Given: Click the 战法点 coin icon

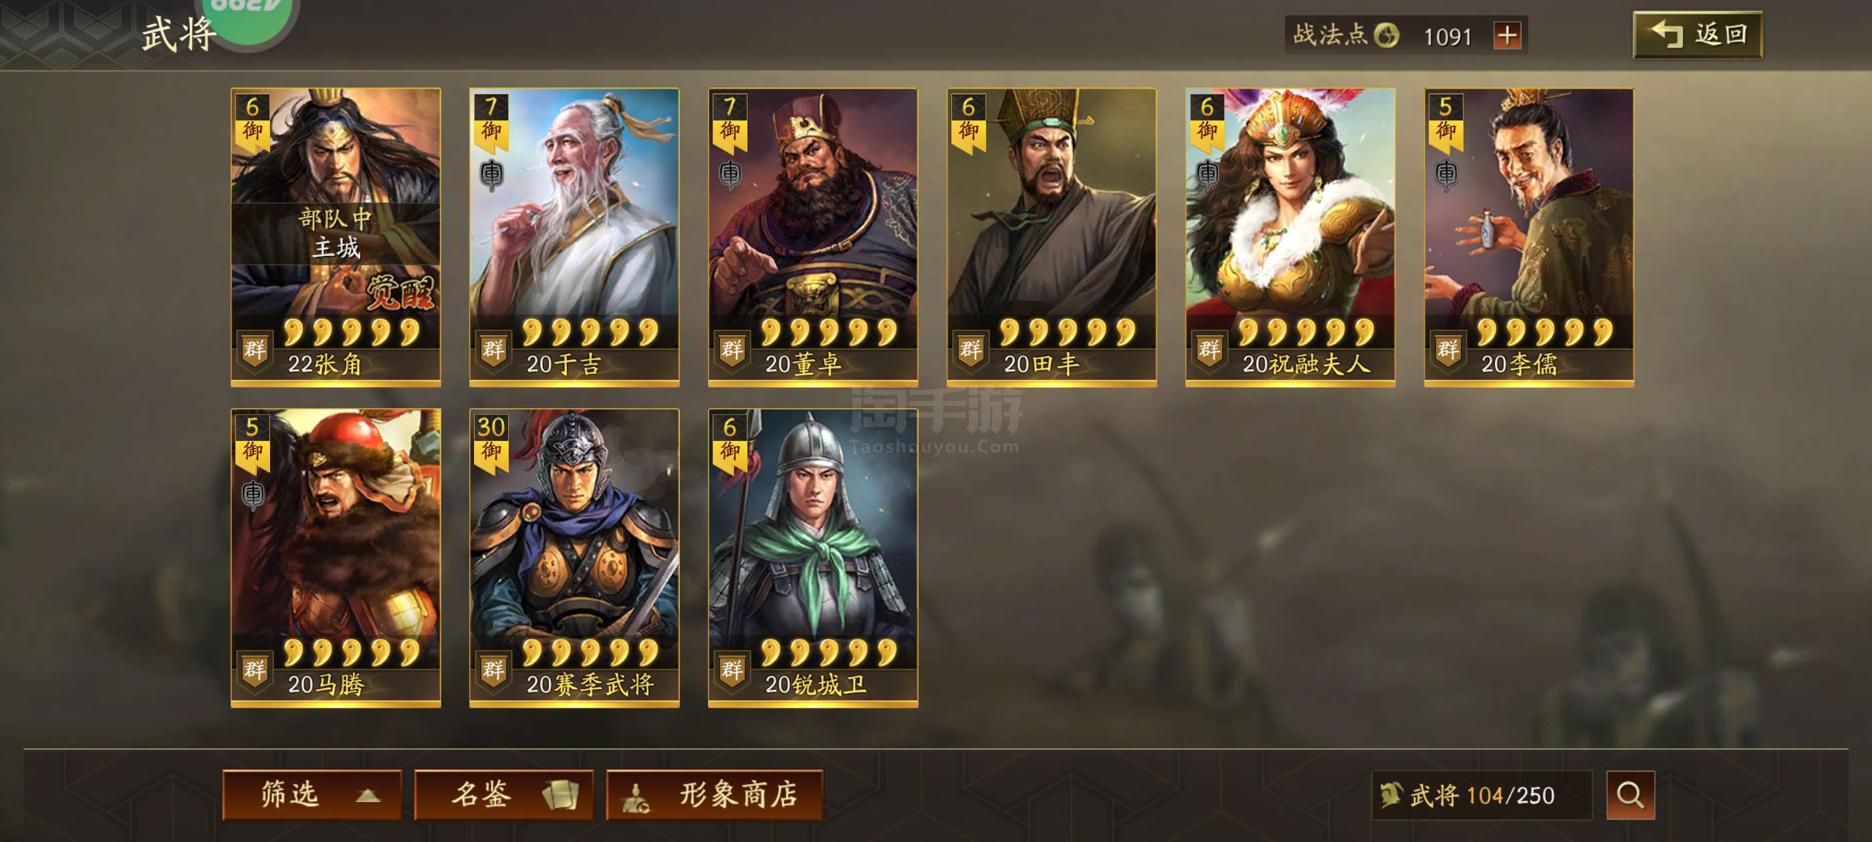Looking at the screenshot, I should 1387,35.
